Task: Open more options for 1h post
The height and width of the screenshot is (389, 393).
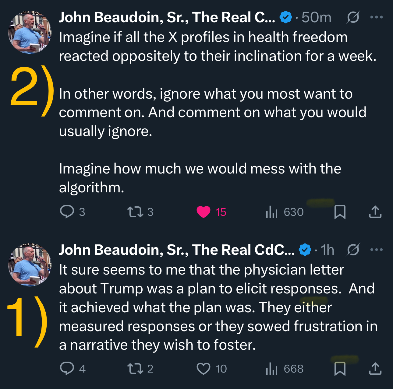Action: click(376, 250)
